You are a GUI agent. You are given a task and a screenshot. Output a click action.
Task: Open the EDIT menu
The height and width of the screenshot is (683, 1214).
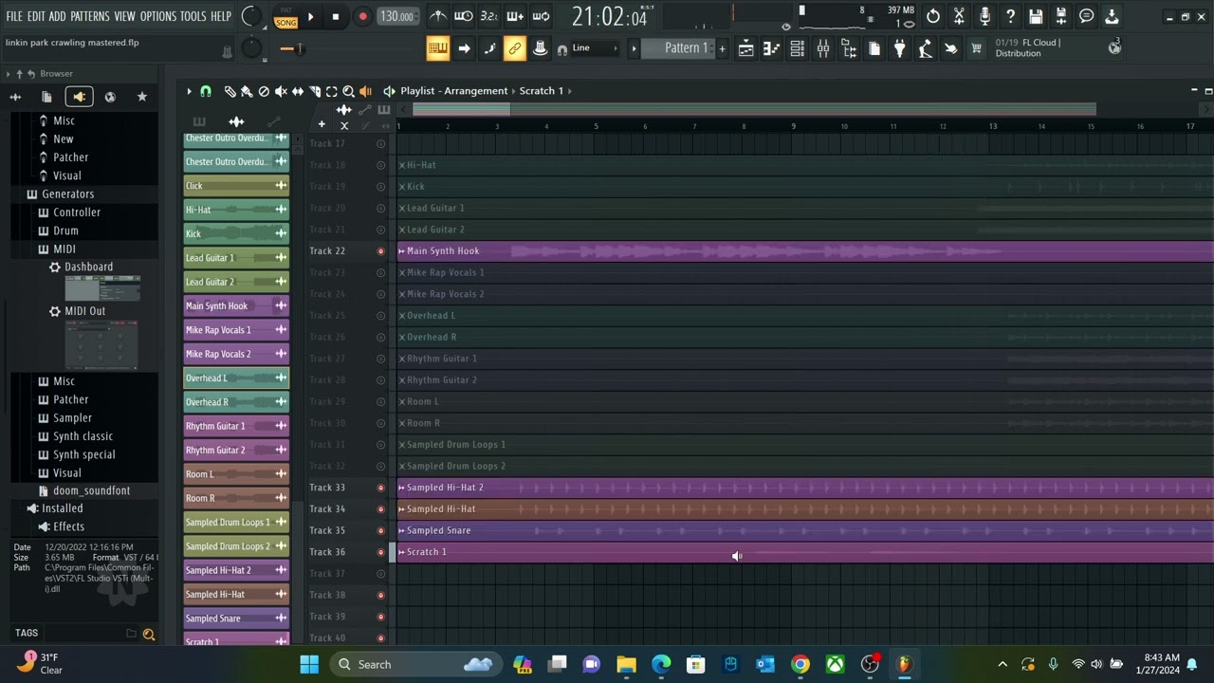tap(36, 16)
